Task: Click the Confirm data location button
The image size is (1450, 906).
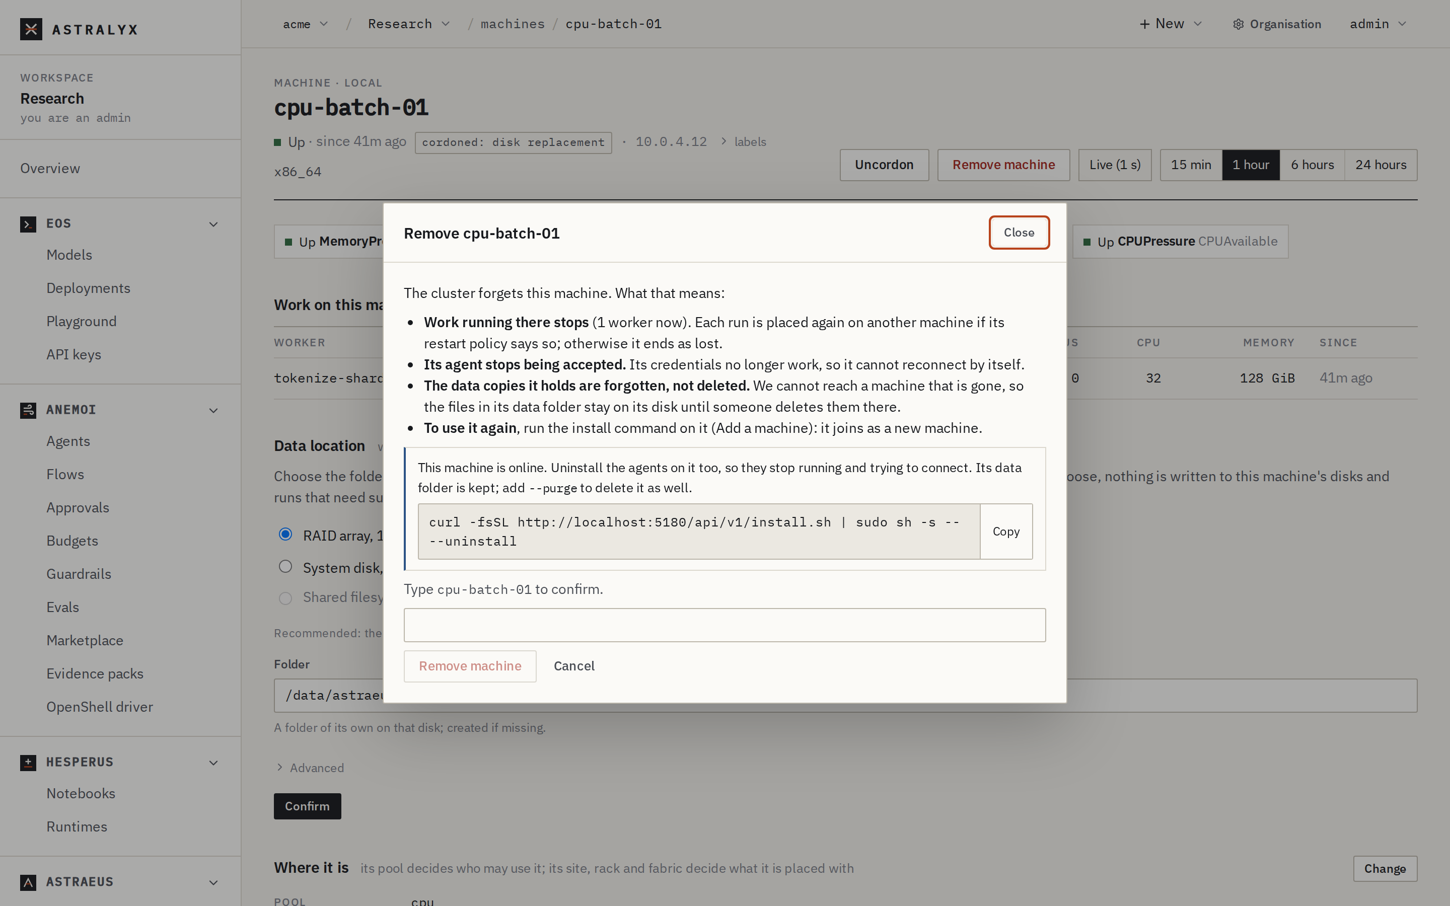Action: pyautogui.click(x=308, y=806)
